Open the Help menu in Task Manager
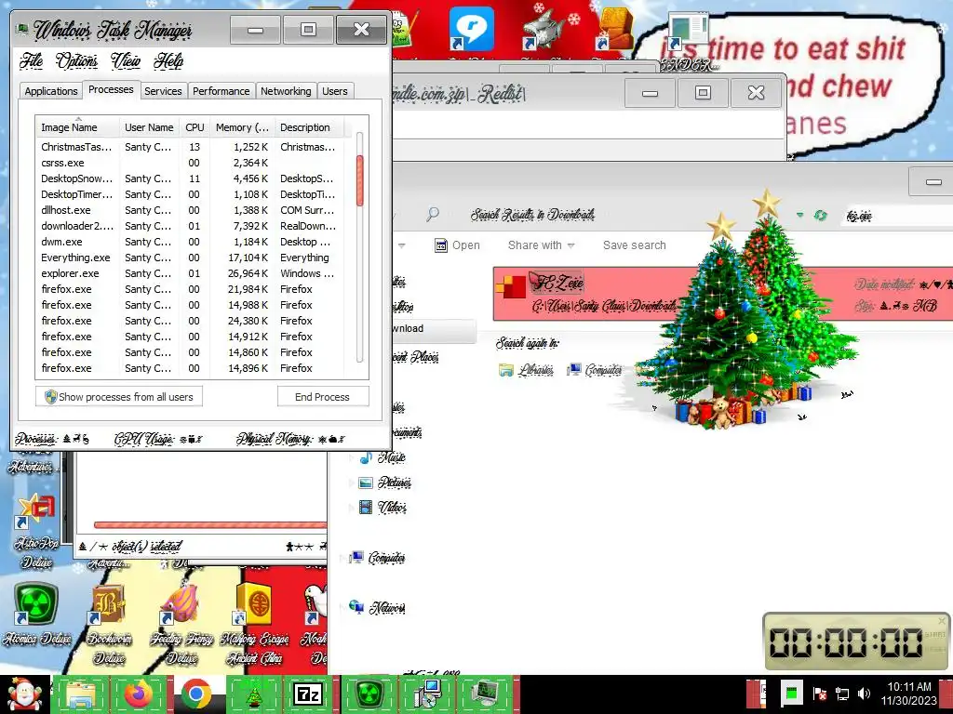The height and width of the screenshot is (714, 953). [x=168, y=60]
